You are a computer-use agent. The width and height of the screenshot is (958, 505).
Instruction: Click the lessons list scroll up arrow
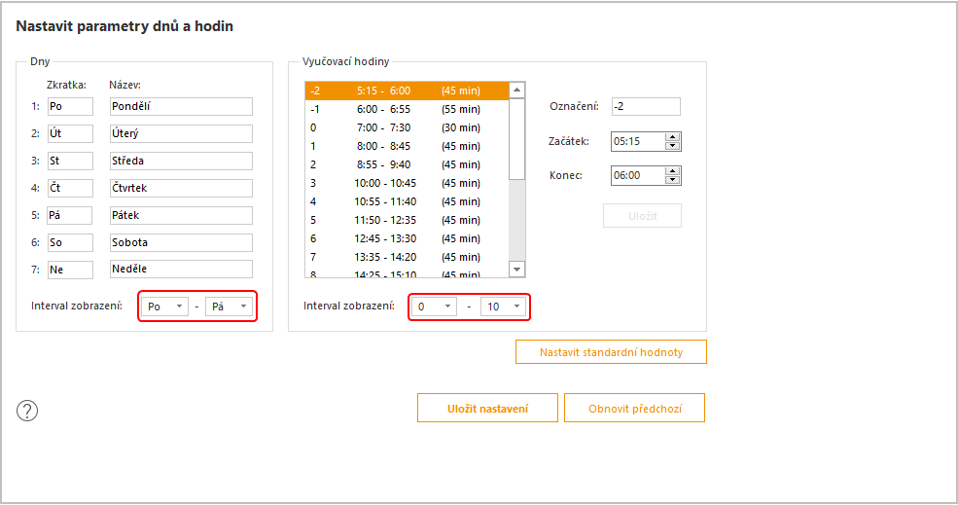coord(516,90)
